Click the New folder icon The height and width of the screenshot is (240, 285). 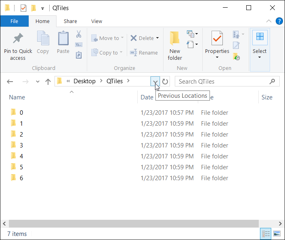point(175,39)
